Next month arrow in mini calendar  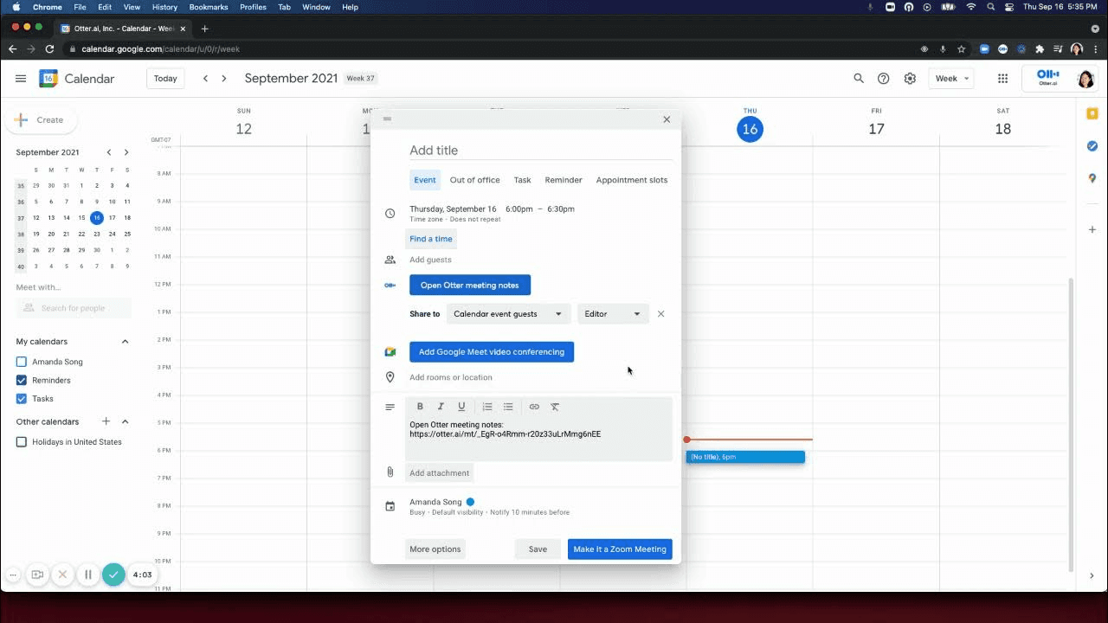click(x=126, y=152)
